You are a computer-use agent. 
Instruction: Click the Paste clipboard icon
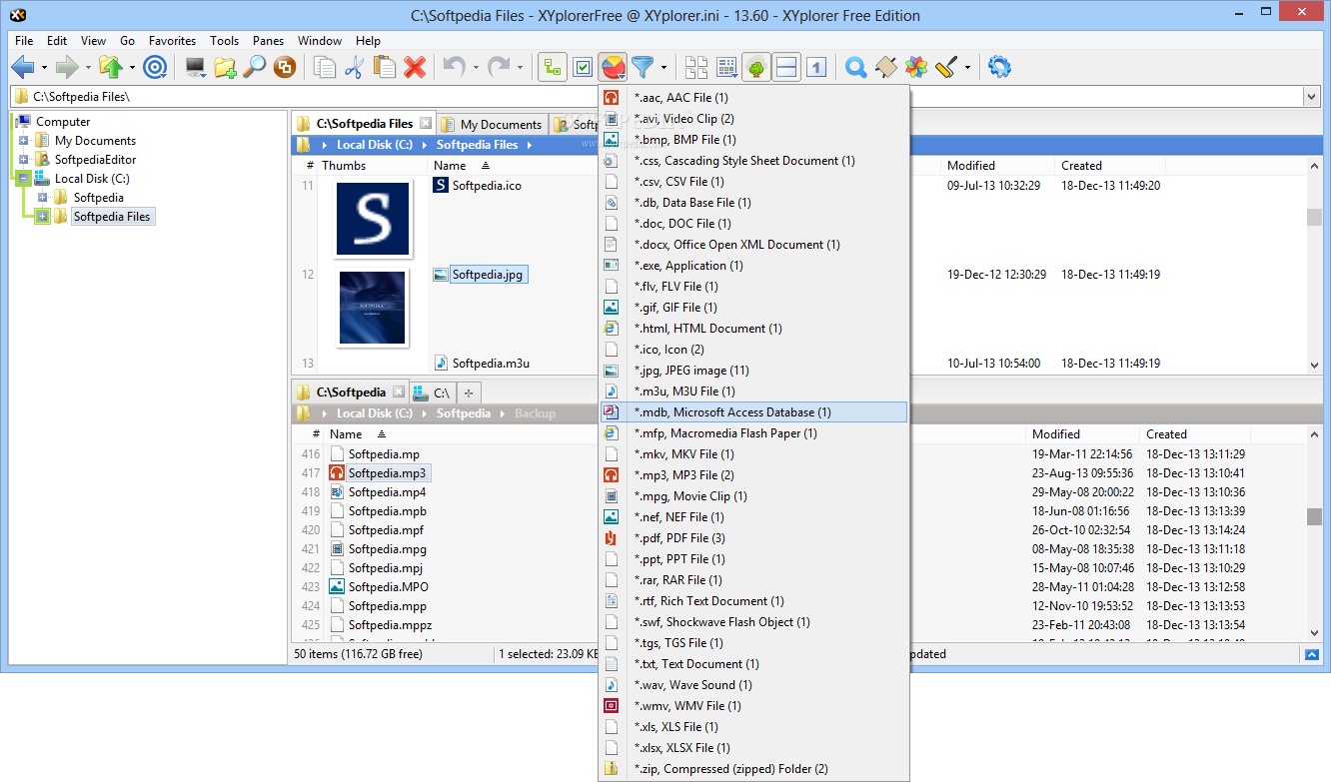pos(384,67)
